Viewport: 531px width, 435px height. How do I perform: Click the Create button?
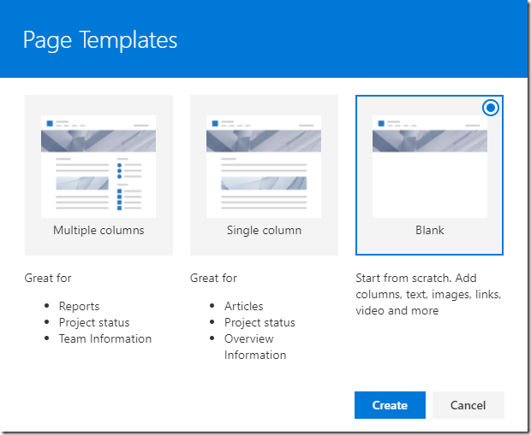click(x=390, y=405)
